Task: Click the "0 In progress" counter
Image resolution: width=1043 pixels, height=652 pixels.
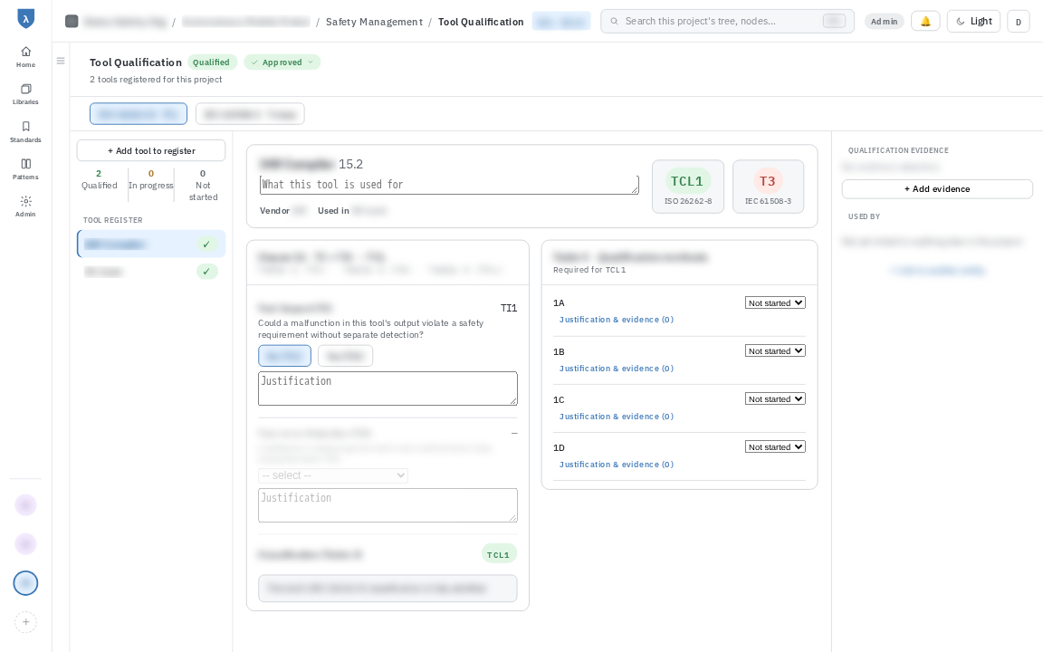Action: click(x=151, y=179)
